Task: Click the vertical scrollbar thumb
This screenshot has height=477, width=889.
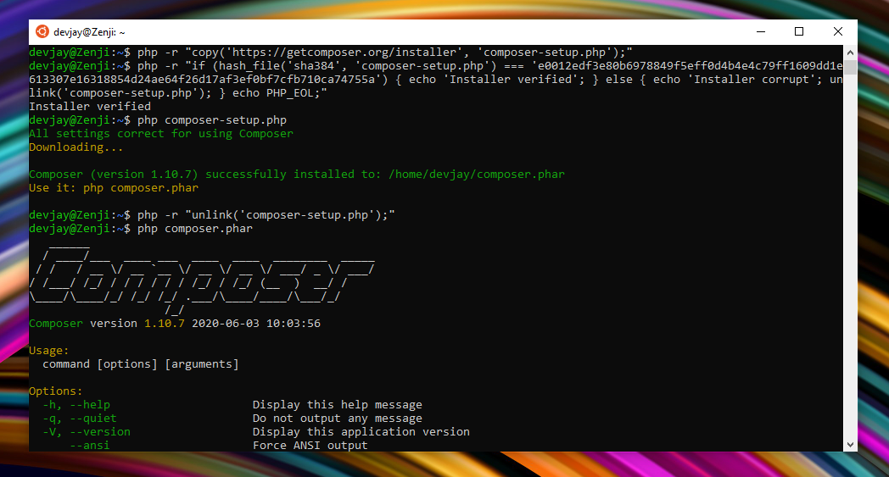Action: pos(850,67)
